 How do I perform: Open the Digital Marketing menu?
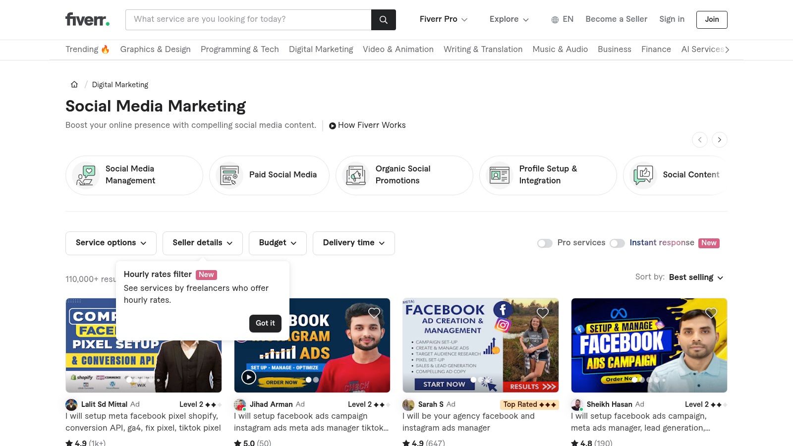click(321, 50)
